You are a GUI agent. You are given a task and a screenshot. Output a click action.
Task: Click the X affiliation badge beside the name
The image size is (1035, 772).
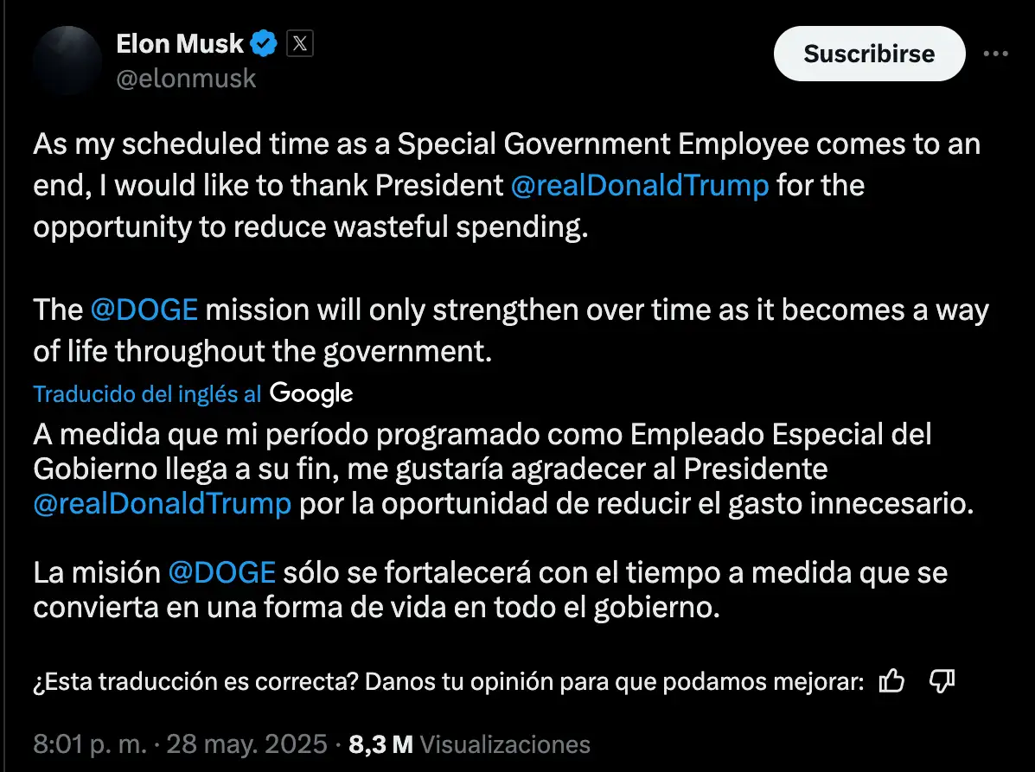tap(299, 42)
